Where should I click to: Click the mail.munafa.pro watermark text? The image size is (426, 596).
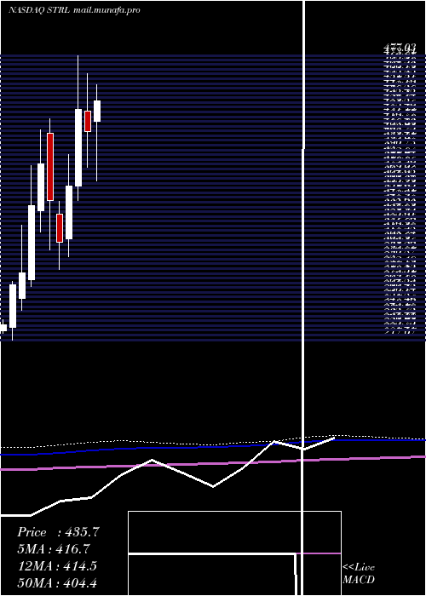point(106,10)
